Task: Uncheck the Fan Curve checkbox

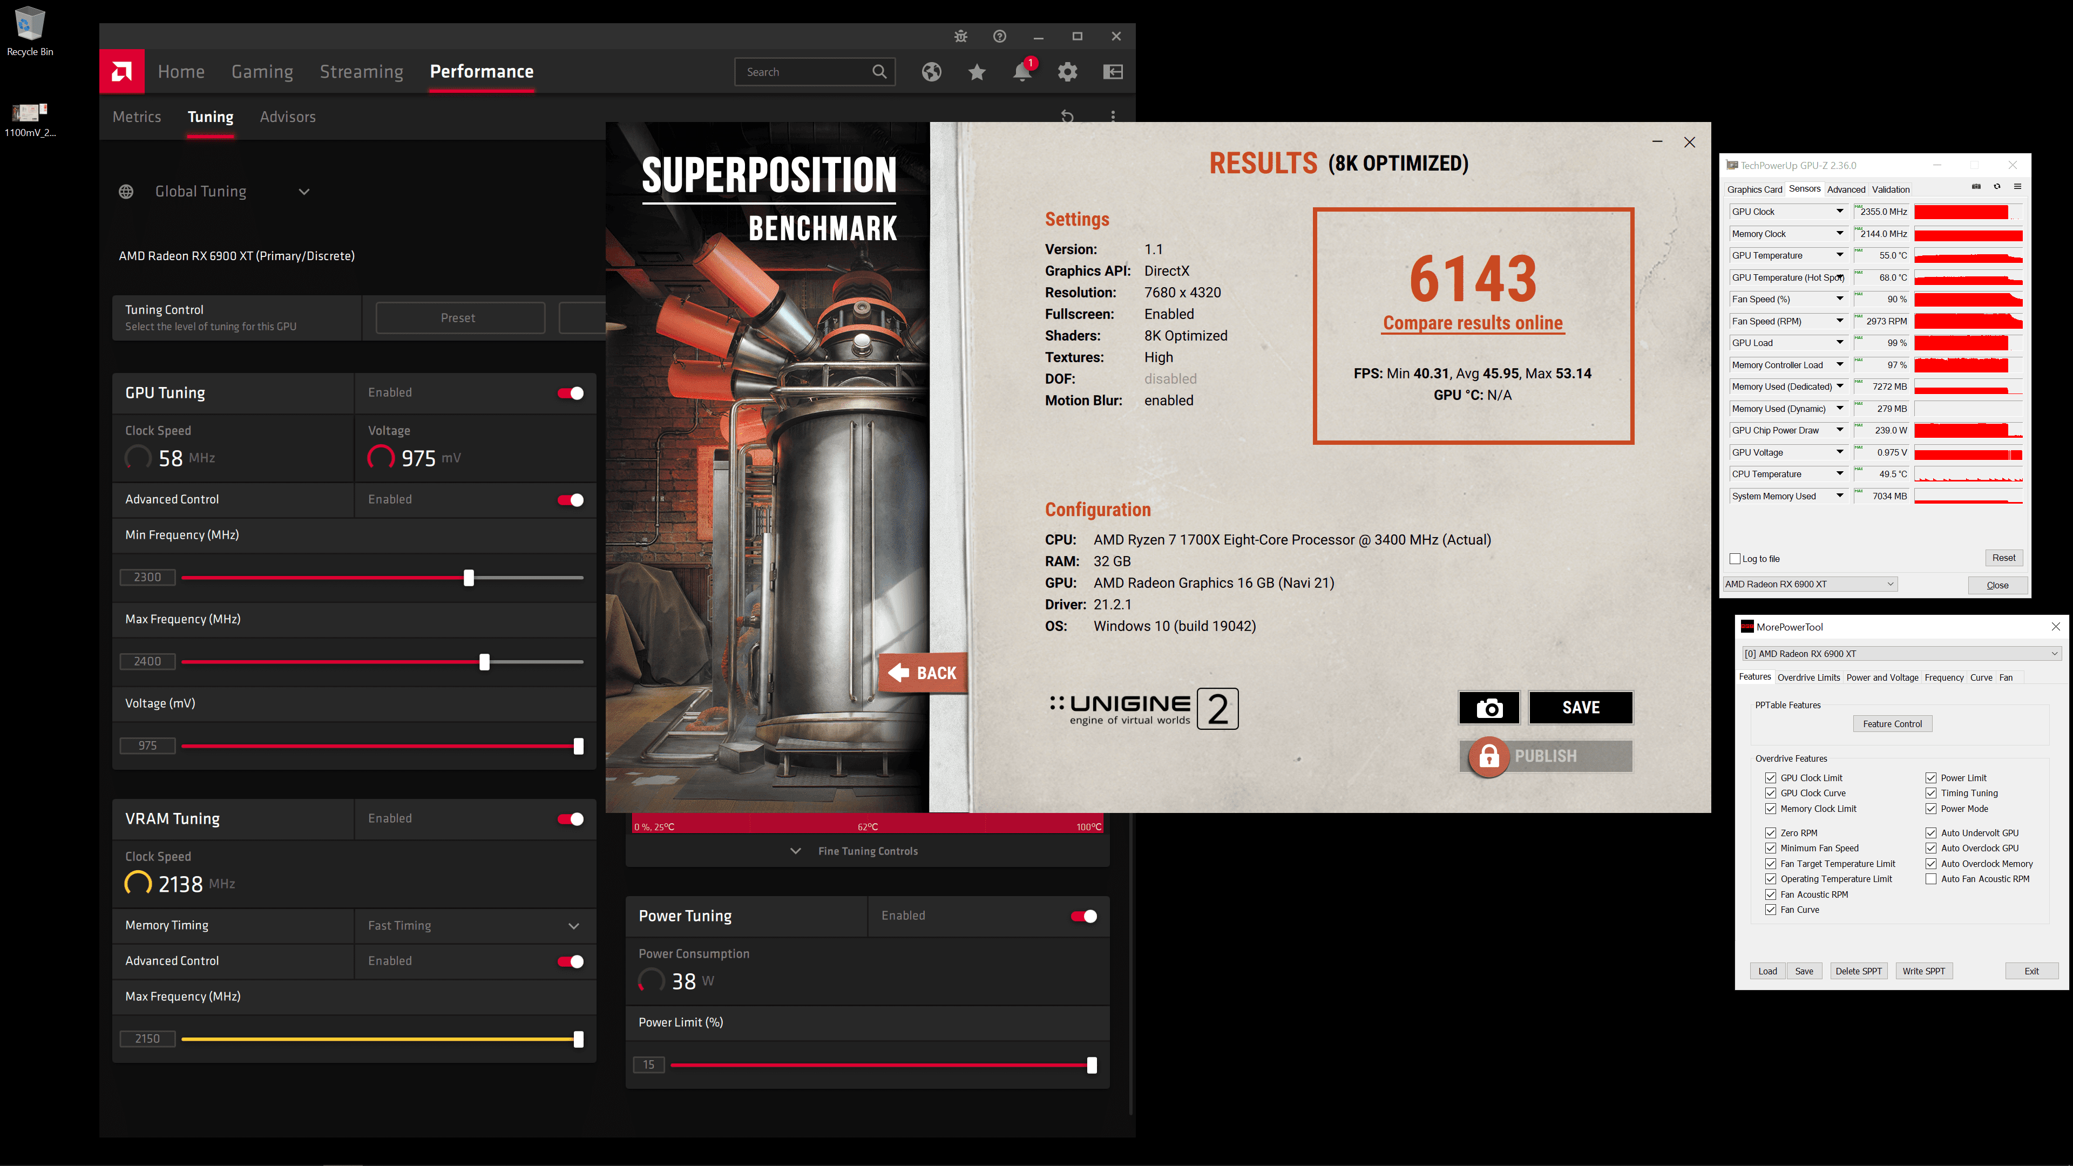Action: point(1771,909)
